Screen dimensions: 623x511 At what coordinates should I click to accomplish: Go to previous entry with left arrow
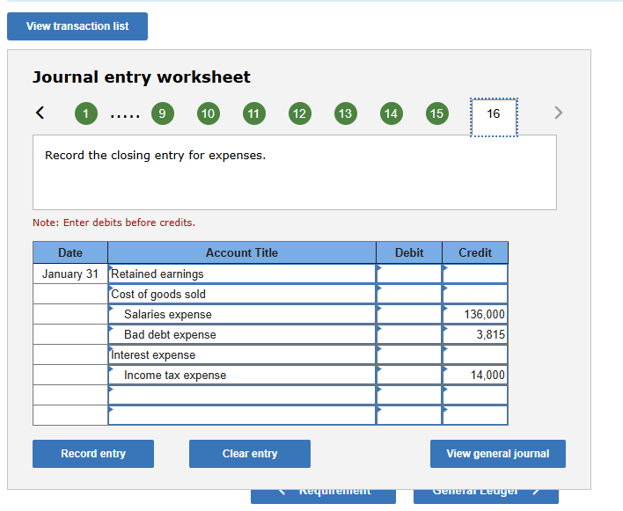coord(40,113)
